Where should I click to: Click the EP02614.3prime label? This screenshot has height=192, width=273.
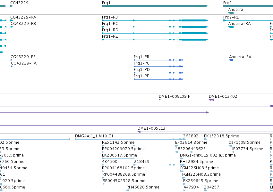191,142
